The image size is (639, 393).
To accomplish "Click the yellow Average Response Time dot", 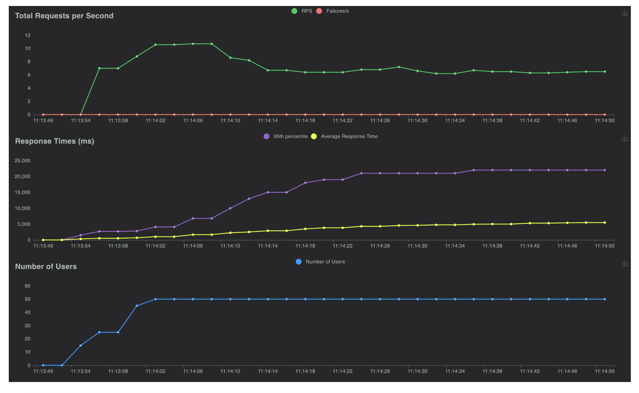I will (x=314, y=136).
